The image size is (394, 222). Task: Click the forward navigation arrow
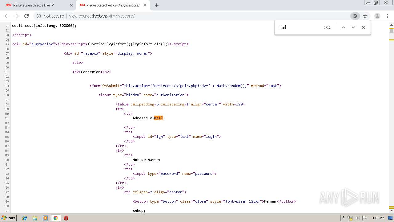17,16
